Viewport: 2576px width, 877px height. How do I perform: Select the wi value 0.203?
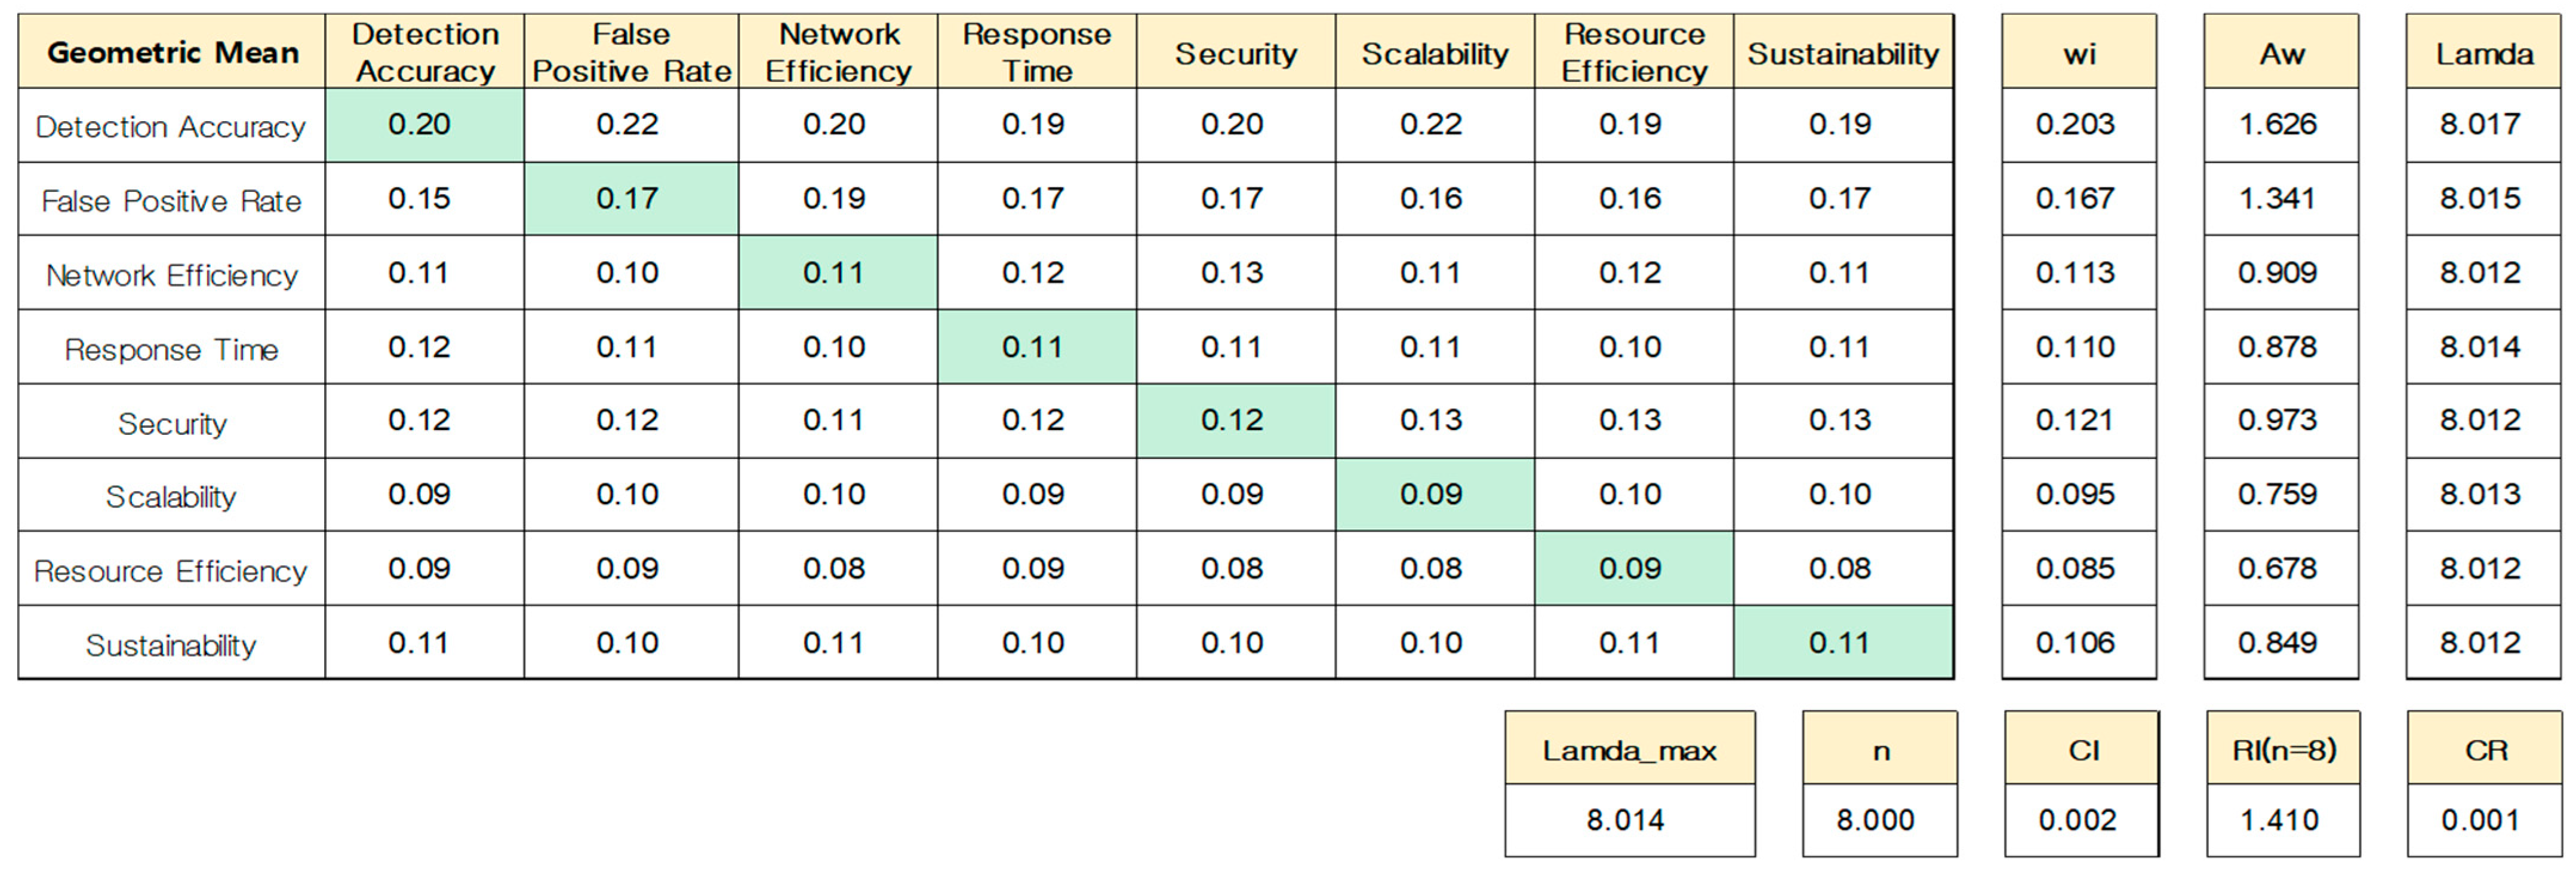[2076, 124]
